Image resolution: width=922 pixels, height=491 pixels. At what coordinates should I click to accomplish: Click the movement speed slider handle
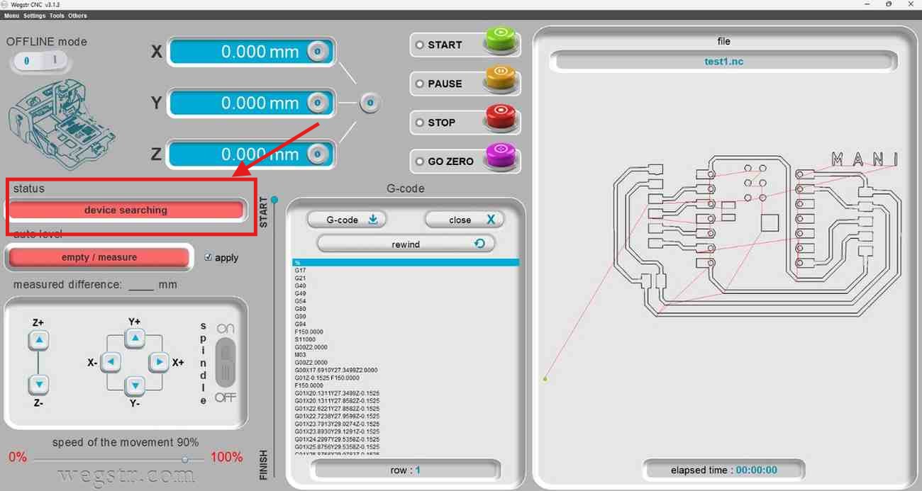[x=185, y=460]
